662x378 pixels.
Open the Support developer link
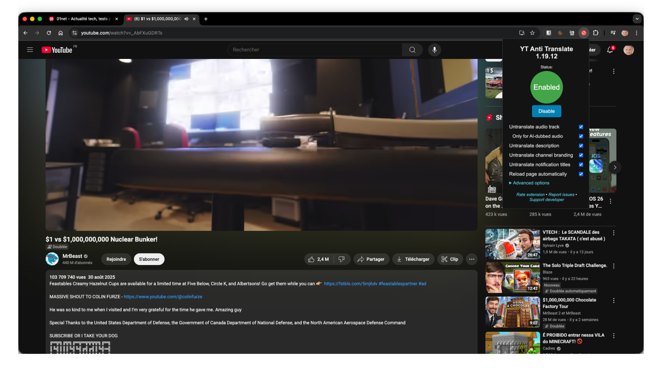tap(547, 200)
